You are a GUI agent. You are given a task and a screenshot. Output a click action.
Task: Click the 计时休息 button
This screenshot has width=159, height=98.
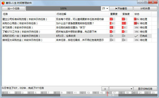(x=145, y=8)
